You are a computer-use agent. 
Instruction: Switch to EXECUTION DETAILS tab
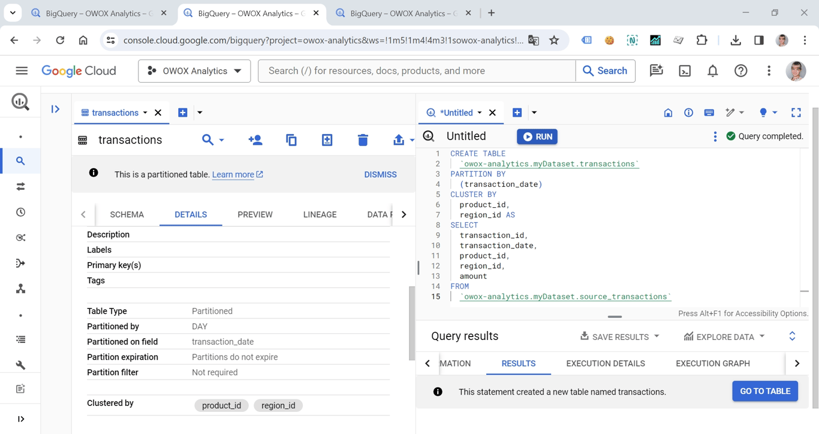pos(606,363)
